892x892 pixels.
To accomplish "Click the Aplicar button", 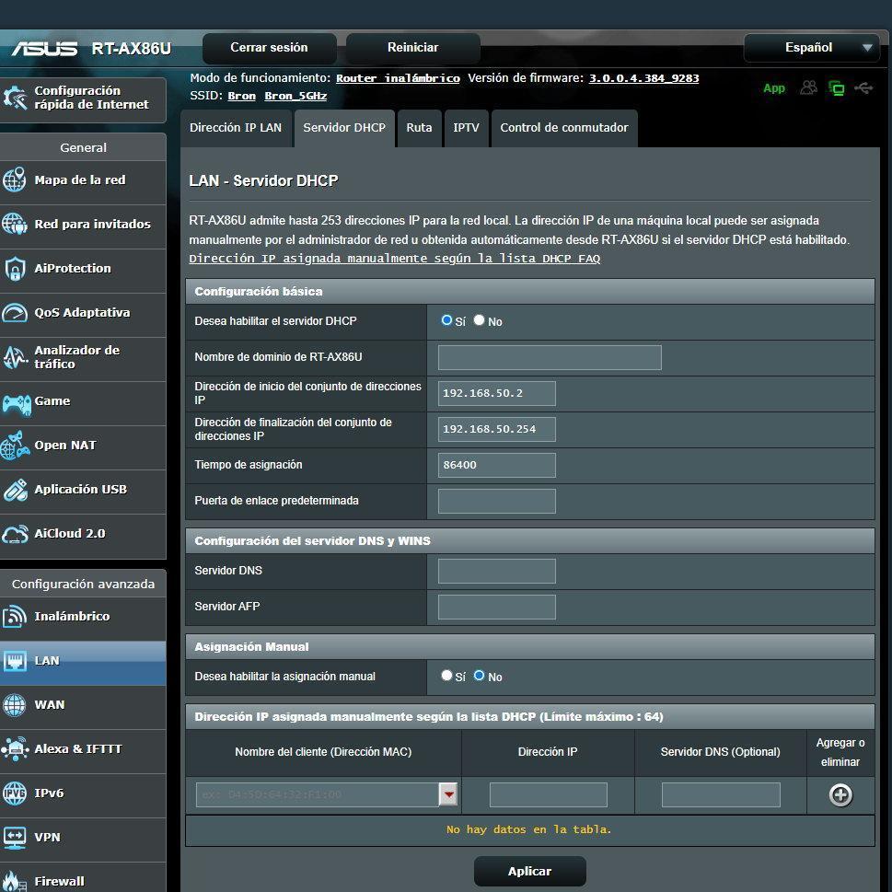I will tap(529, 872).
